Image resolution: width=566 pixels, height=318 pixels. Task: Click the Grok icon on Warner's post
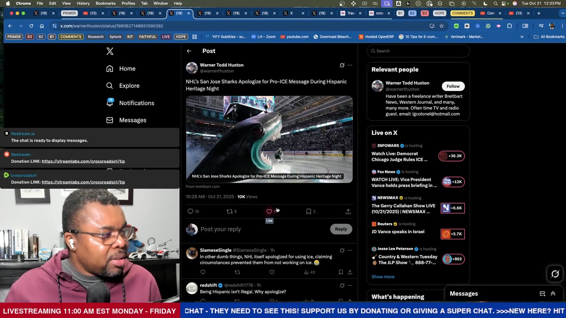(x=342, y=65)
